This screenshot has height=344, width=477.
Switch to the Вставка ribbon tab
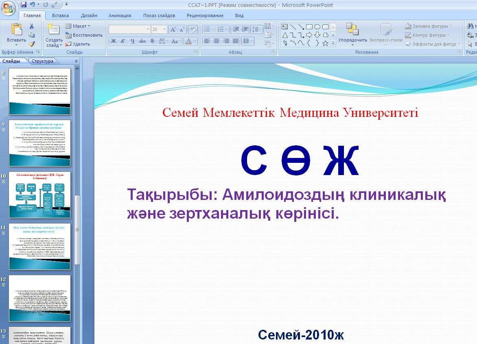[x=60, y=15]
